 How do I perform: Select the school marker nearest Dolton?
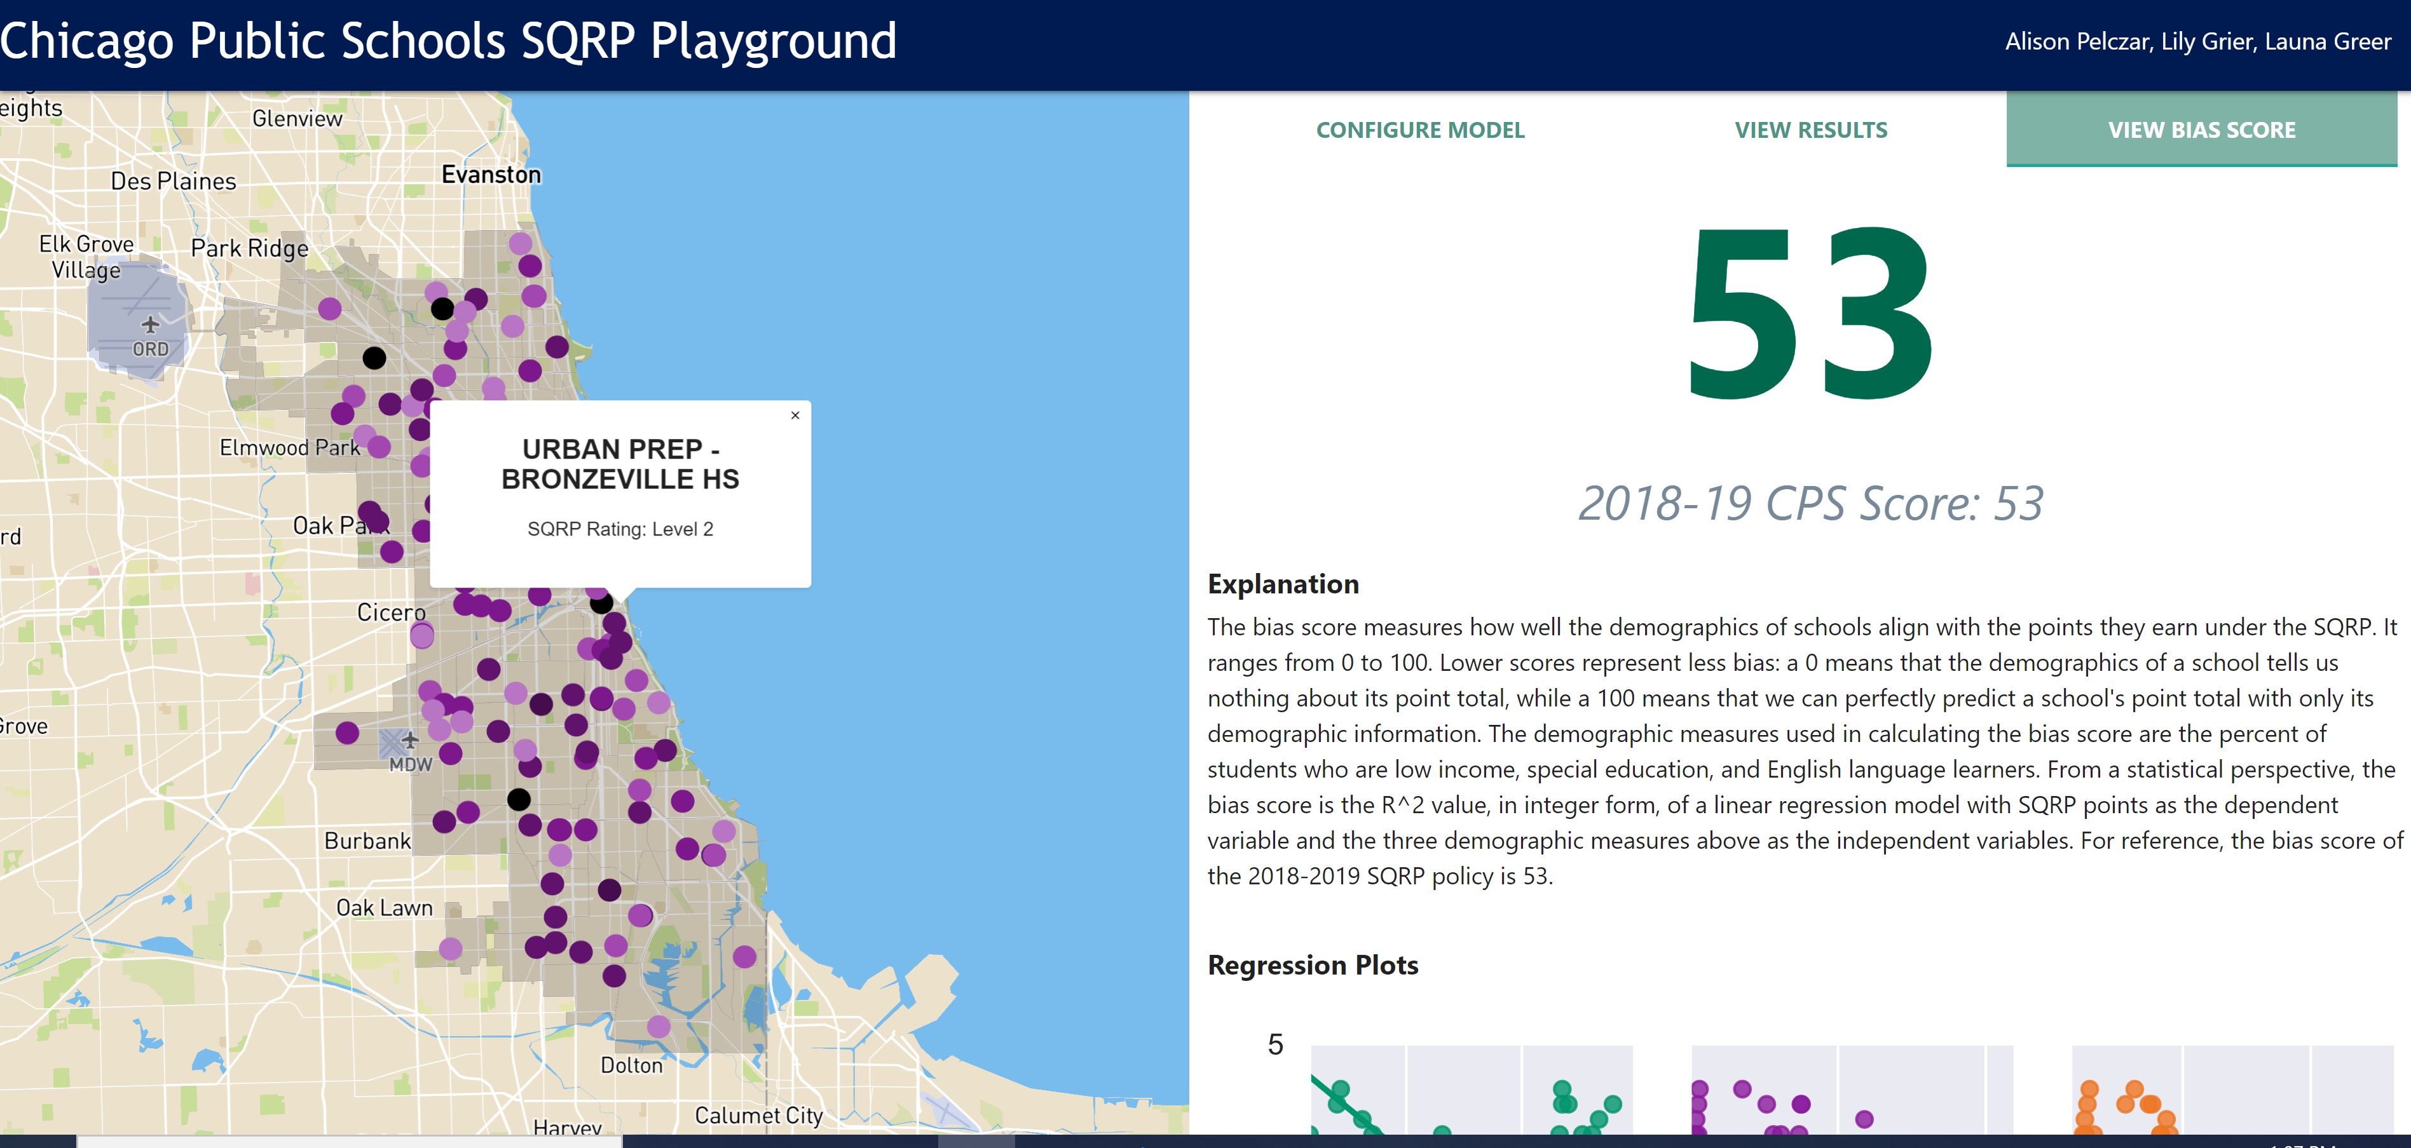point(659,1027)
